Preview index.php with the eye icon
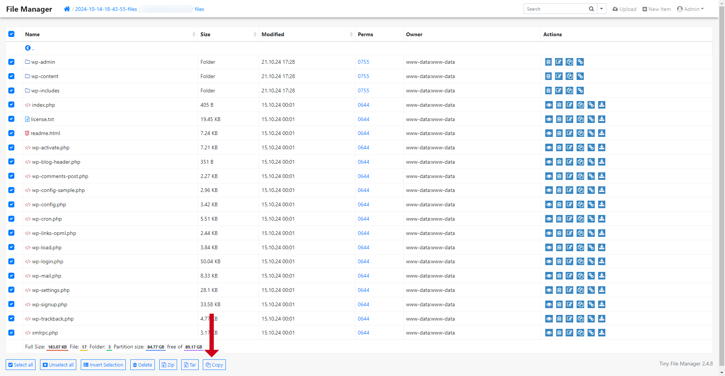Screen dimensions: 725x376 click(x=549, y=105)
